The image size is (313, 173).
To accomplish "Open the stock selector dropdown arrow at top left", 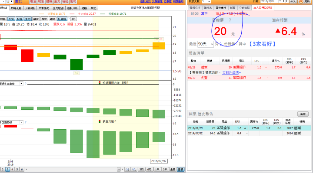I will click(x=3, y=1).
